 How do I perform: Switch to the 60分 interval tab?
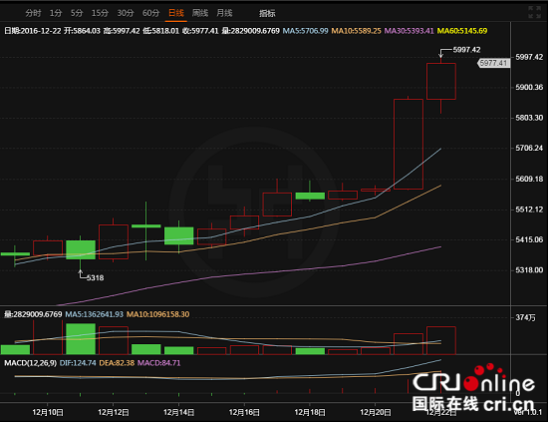click(151, 13)
